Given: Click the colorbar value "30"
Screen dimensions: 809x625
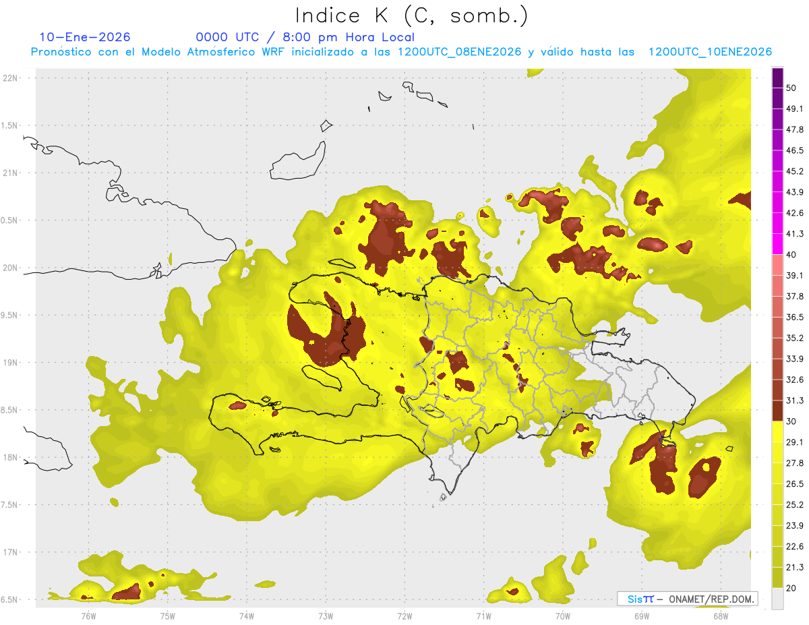Looking at the screenshot, I should [x=791, y=421].
